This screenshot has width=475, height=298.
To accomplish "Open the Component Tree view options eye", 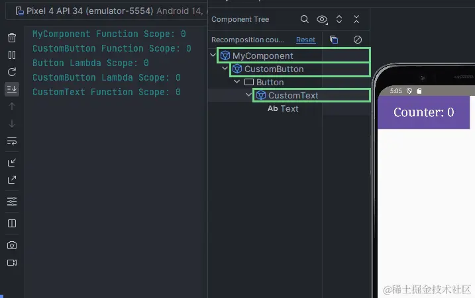I will [322, 20].
